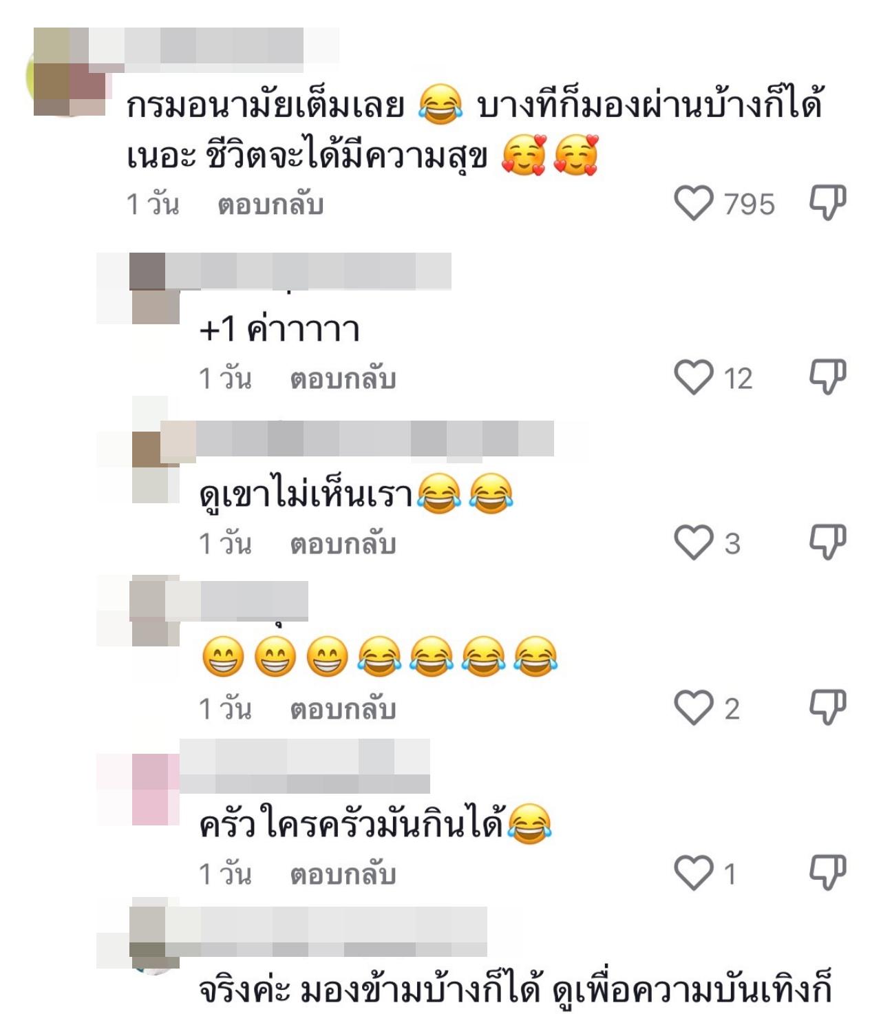Dislike the 'ครัวใครครัวมันกินได้' reply
Image resolution: width=881 pixels, height=1014 pixels.
pyautogui.click(x=827, y=872)
